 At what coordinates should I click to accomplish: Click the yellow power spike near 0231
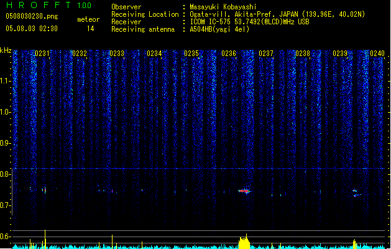pos(45,239)
